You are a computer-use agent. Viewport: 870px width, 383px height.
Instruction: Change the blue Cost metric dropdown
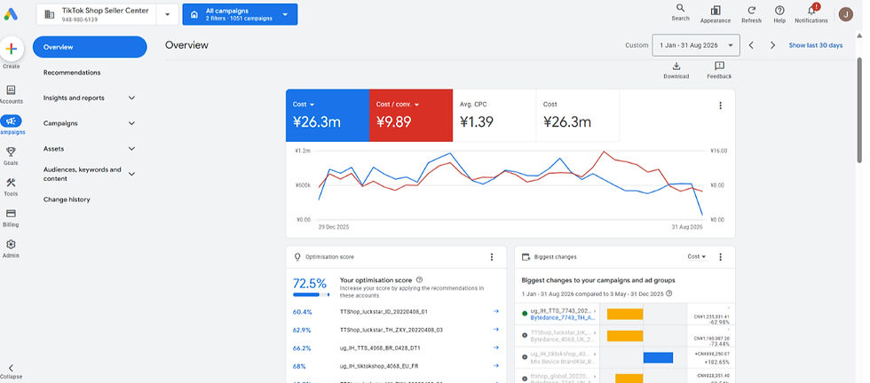click(304, 105)
